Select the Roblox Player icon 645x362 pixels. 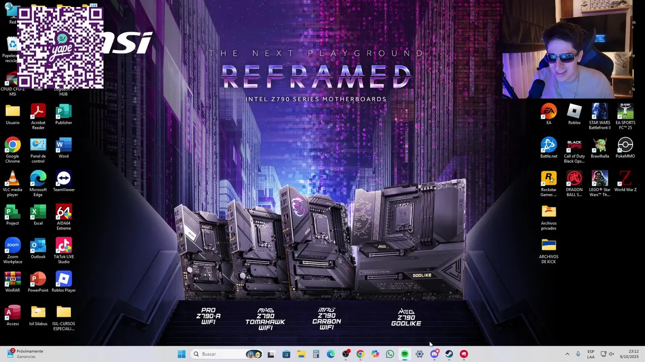[63, 282]
